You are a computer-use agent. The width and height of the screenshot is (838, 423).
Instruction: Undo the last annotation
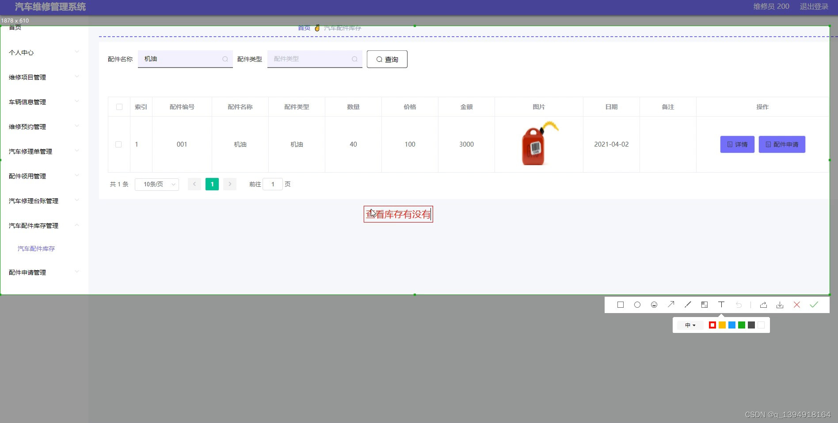pos(739,305)
